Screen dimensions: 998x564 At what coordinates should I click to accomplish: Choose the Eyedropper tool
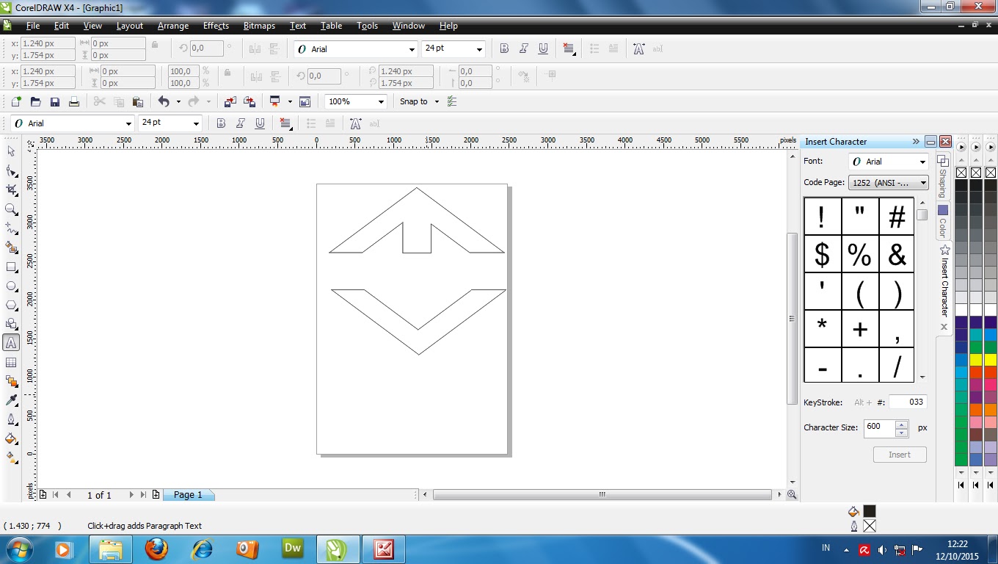[11, 400]
